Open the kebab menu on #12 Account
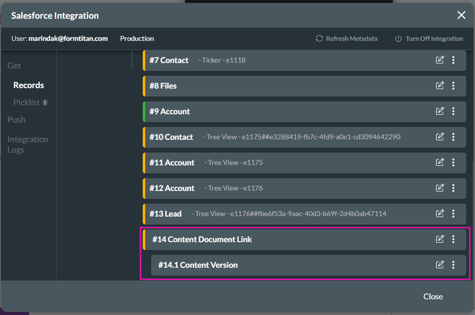The width and height of the screenshot is (475, 315). [x=453, y=188]
